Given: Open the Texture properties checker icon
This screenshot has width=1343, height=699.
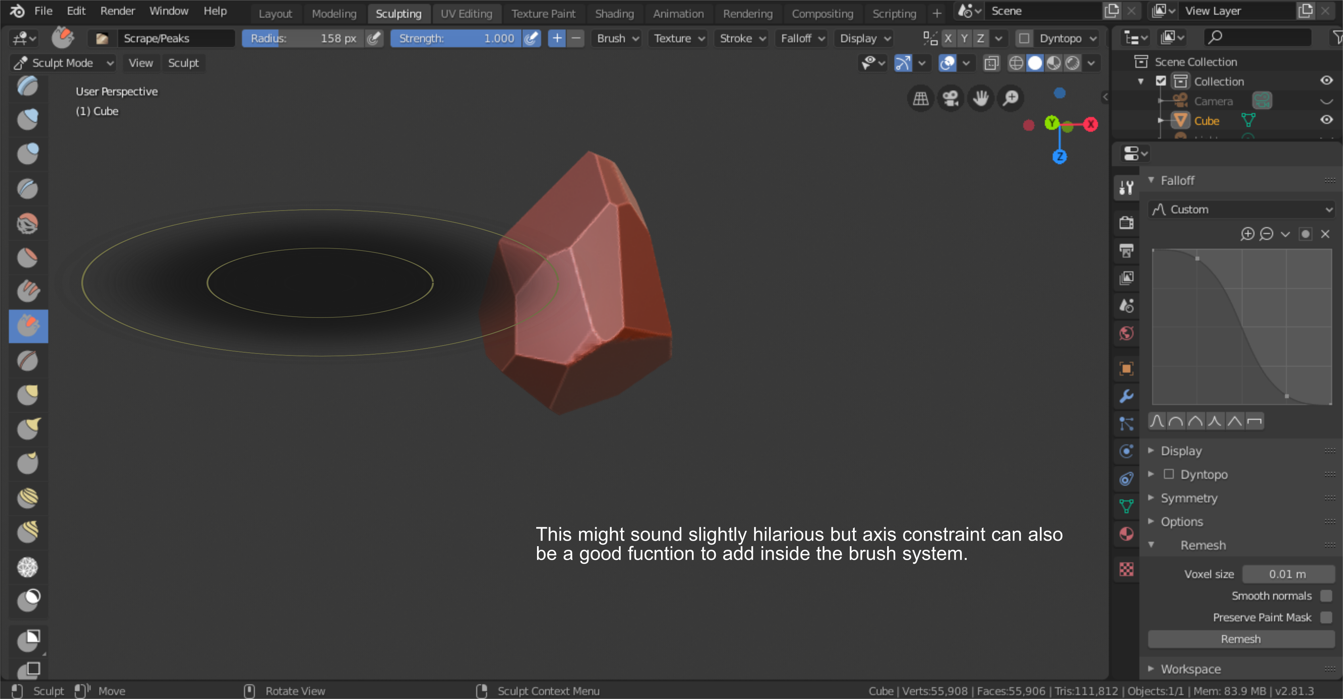Looking at the screenshot, I should (x=1126, y=569).
